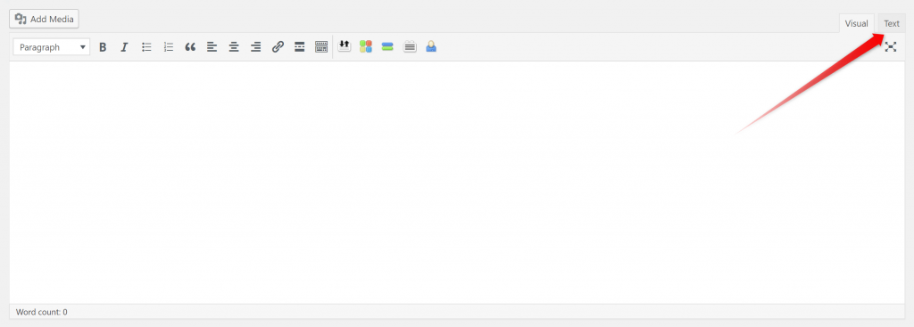
Task: Align text right
Action: tap(256, 47)
